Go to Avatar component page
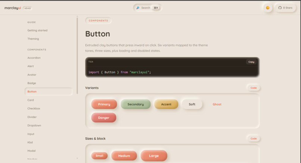This screenshot has height=163, width=301. point(32,74)
